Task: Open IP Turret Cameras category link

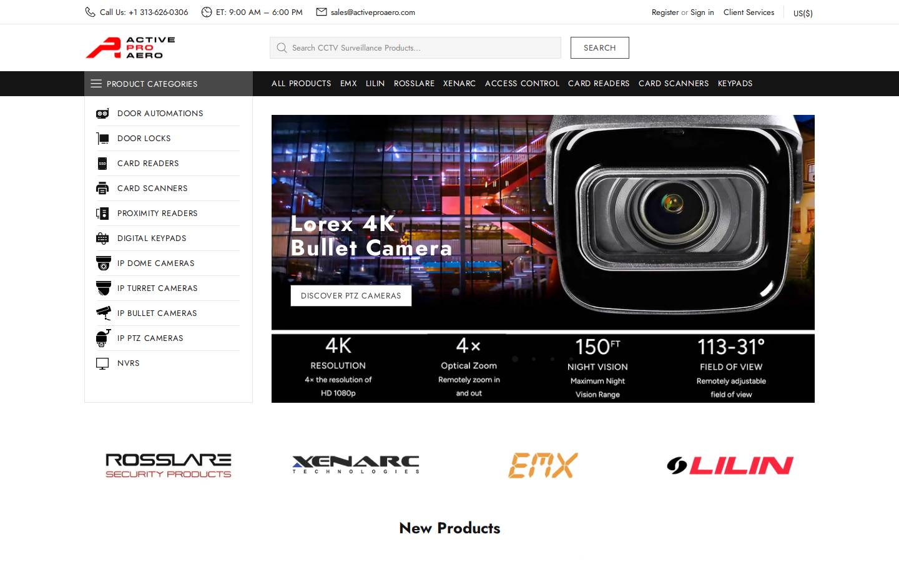Action: pos(157,288)
